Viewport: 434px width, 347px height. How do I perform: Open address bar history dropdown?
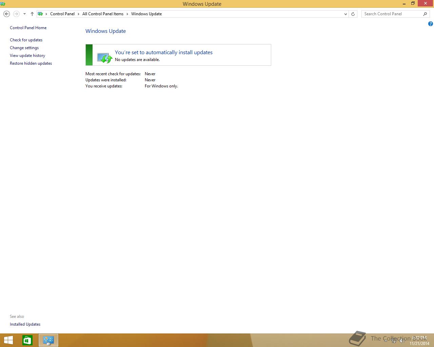click(346, 14)
